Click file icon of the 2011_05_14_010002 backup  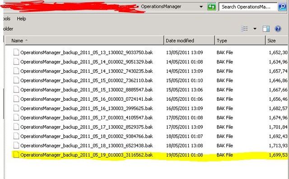pos(16,61)
